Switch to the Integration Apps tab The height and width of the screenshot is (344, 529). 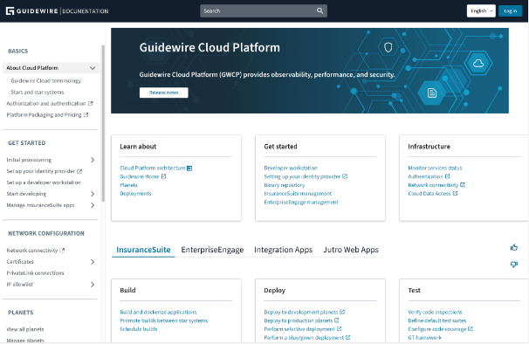pos(284,250)
